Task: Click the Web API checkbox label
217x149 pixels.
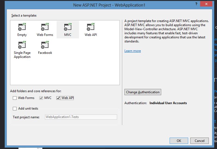Action: pos(68,98)
